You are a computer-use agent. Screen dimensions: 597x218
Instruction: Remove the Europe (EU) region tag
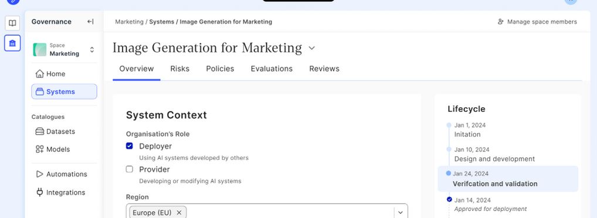(x=179, y=212)
